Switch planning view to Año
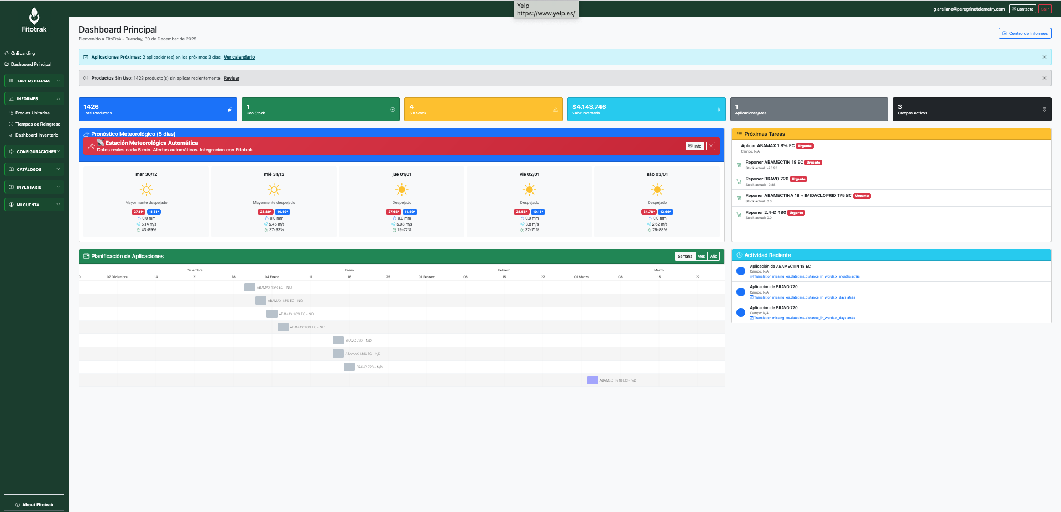Viewport: 1061px width, 512px height. (x=714, y=257)
